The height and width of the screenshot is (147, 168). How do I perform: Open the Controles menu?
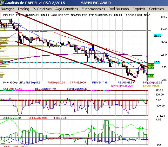[x=156, y=9]
